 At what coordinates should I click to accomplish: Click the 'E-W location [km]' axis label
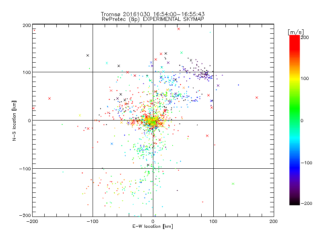click(153, 226)
